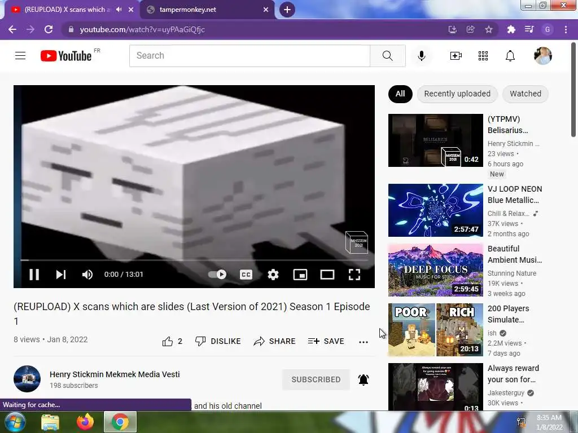
Task: Toggle closed captions CC
Action: click(x=246, y=275)
